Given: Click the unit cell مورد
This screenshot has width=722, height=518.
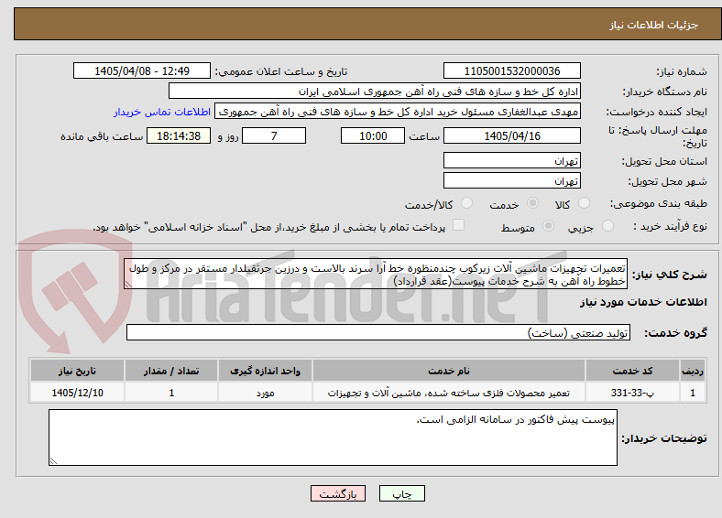Looking at the screenshot, I should tap(265, 393).
